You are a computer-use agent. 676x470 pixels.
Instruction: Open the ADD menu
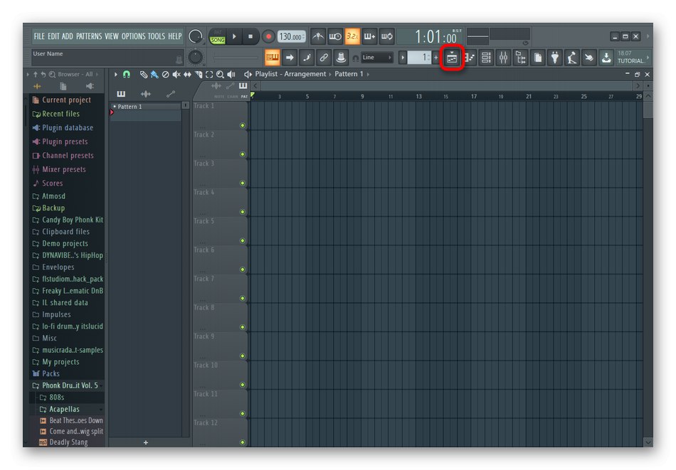(x=68, y=36)
